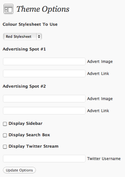Click the Twitter Username label

coord(104,159)
